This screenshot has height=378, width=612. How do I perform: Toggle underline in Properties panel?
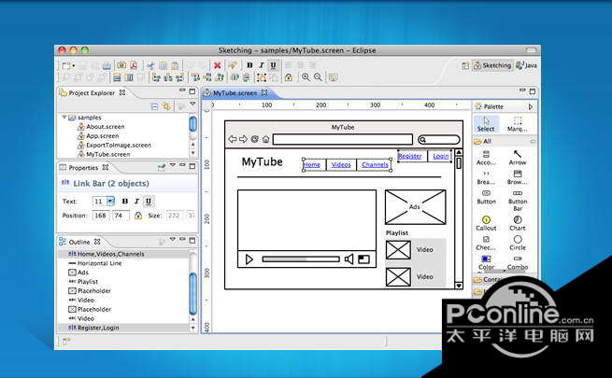pyautogui.click(x=149, y=201)
